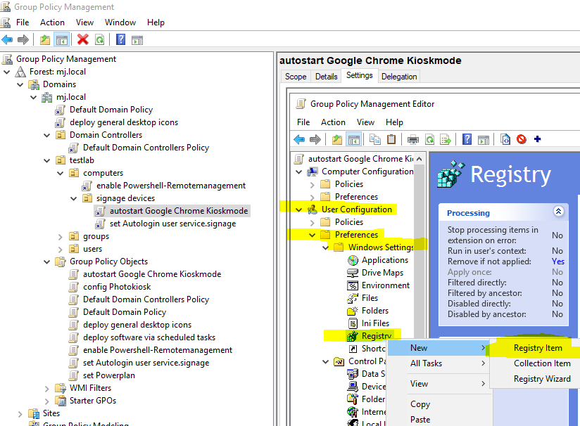
Task: Click the Up one level icon in Editor toolbar
Action: click(x=337, y=139)
